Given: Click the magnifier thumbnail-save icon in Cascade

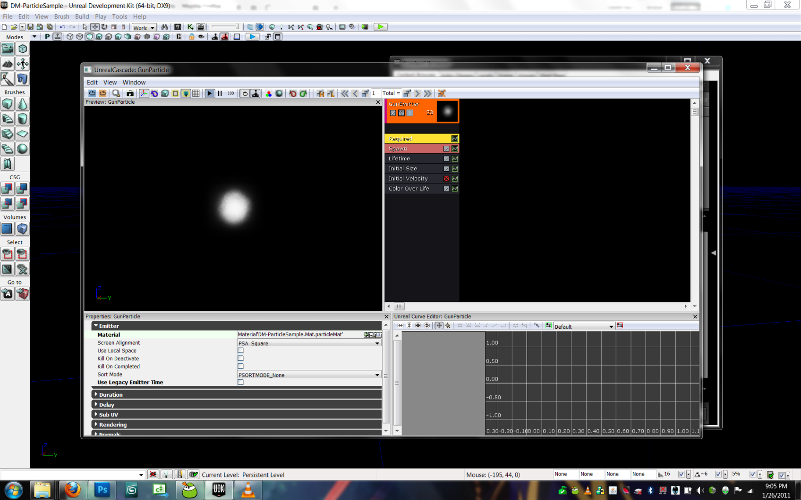Looking at the screenshot, I should (116, 93).
